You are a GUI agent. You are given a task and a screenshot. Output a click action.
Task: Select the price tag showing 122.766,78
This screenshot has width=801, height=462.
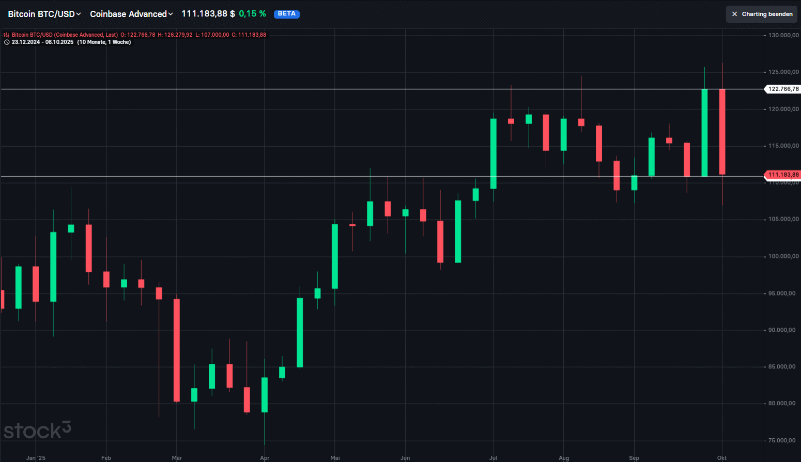click(782, 89)
